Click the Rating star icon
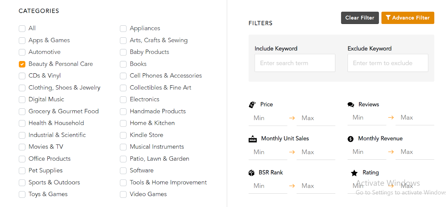Image resolution: width=446 pixels, height=207 pixels. [x=354, y=173]
